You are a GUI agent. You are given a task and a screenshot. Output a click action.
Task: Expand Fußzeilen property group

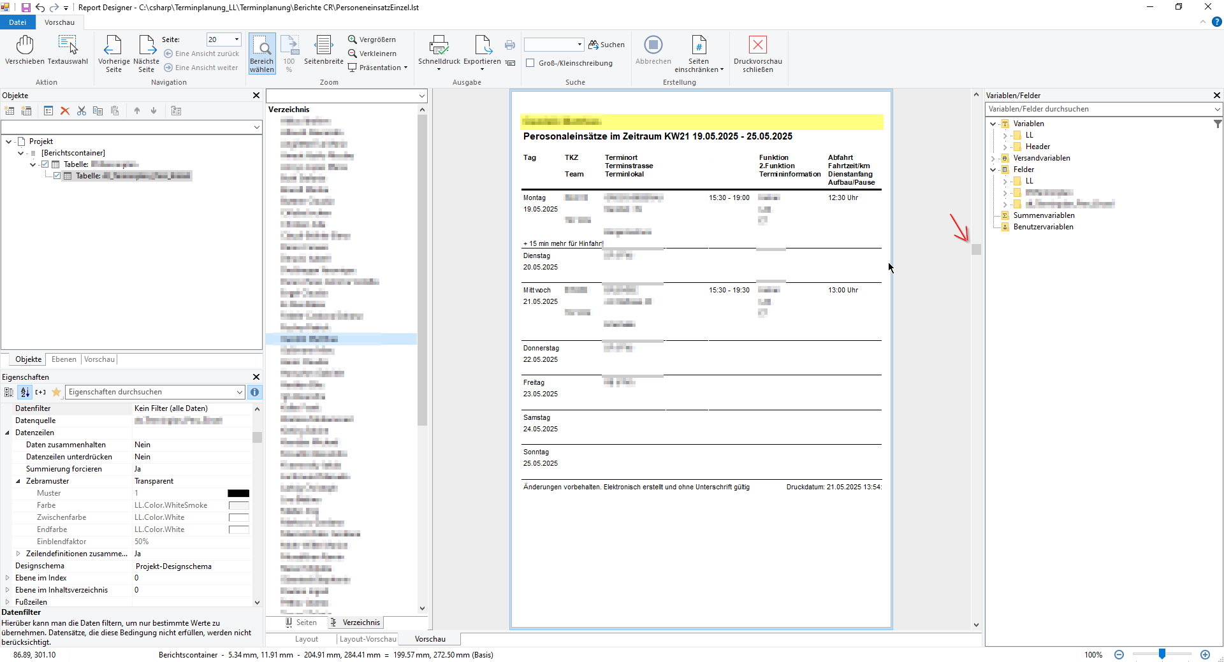pos(7,602)
